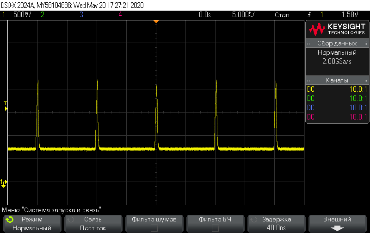This screenshot has width=370, height=233.
Task: Select the blue channel 3 indicator
Action: click(81, 15)
